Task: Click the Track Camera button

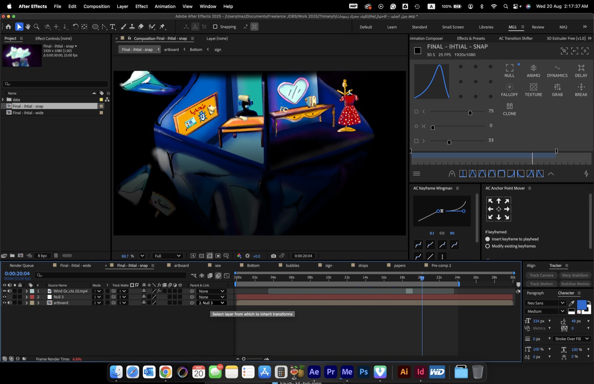Action: pyautogui.click(x=541, y=276)
